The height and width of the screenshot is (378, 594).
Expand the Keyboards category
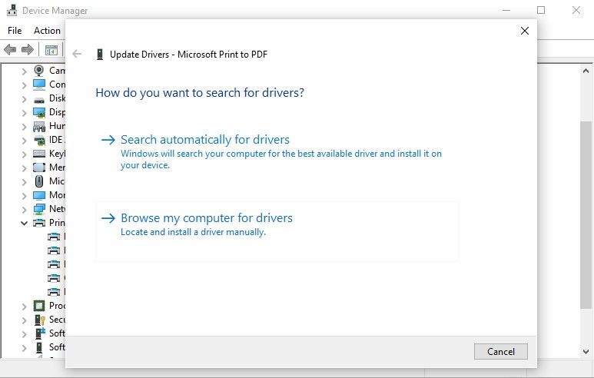tap(25, 154)
